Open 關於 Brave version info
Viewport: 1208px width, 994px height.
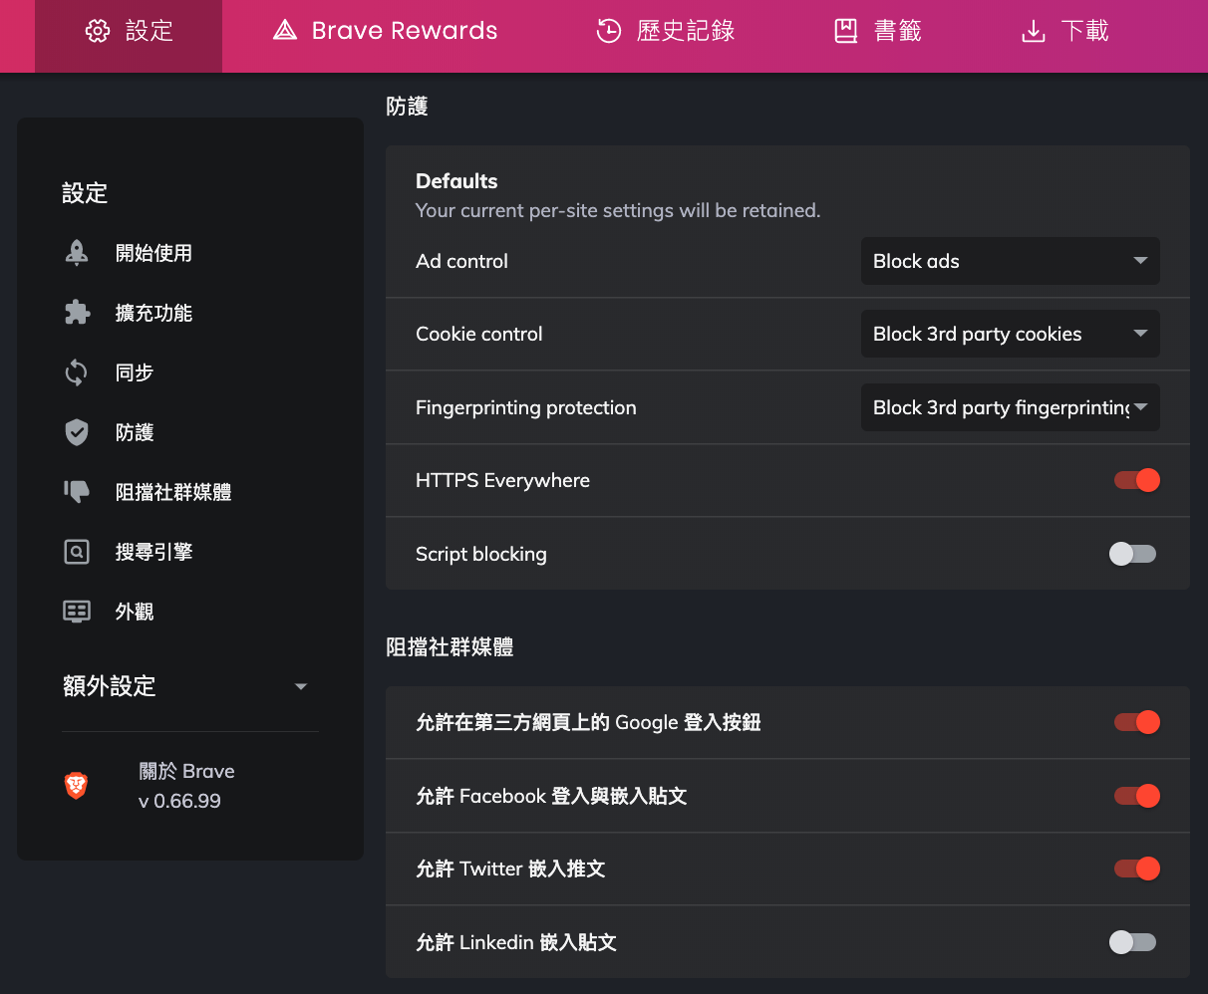tap(186, 786)
